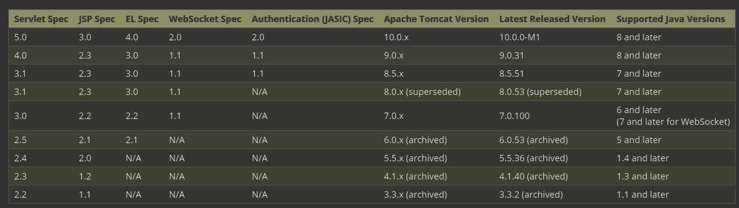Image resolution: width=739 pixels, height=208 pixels.
Task: Click the Apache Tomcat Version header
Action: (436, 19)
